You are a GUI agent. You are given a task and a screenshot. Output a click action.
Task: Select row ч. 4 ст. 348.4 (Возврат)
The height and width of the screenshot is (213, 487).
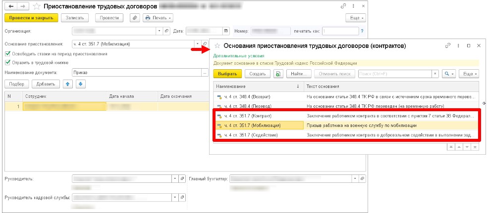click(x=346, y=97)
